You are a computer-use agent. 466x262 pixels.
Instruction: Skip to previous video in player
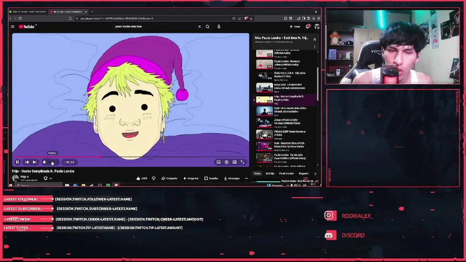tap(27, 162)
